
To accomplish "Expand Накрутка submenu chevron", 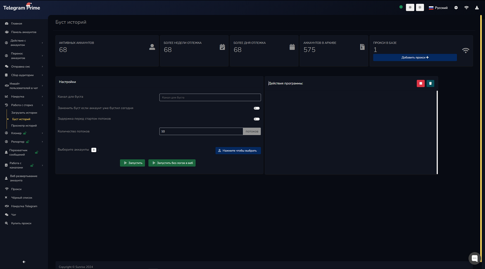I will pyautogui.click(x=42, y=97).
